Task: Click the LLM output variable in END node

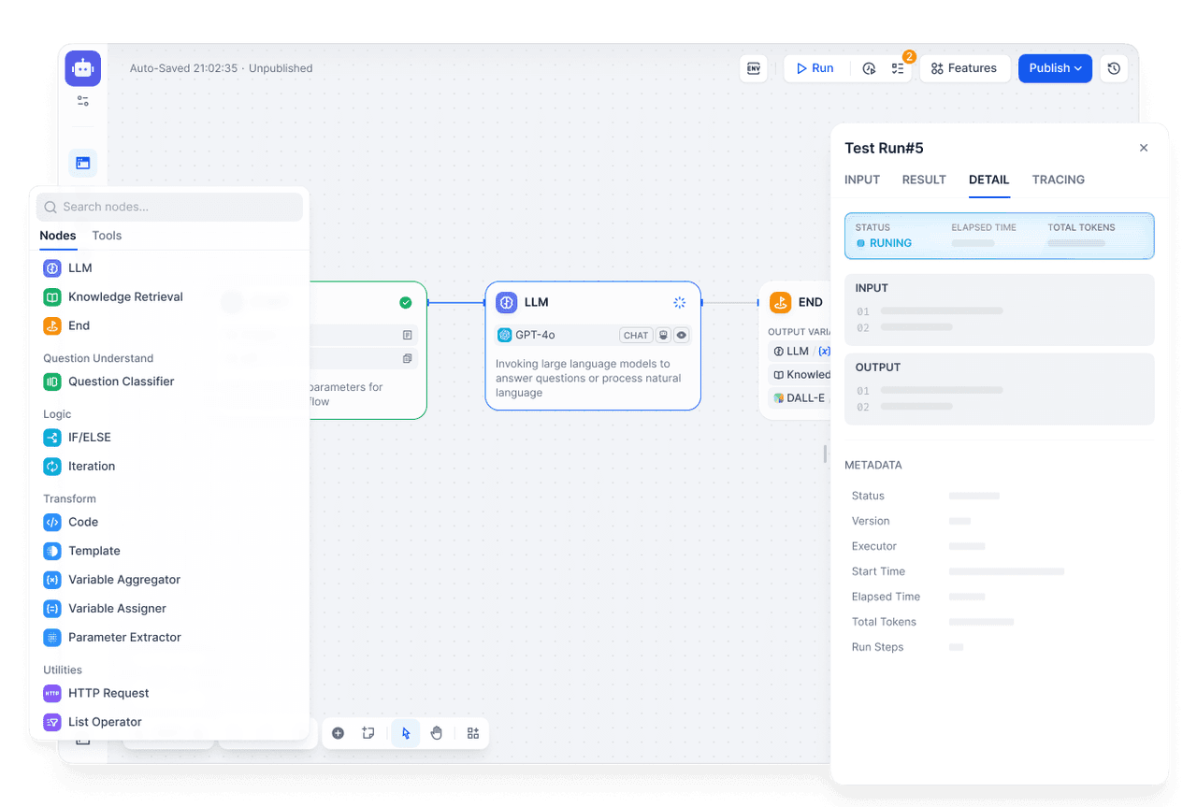Action: [x=800, y=351]
